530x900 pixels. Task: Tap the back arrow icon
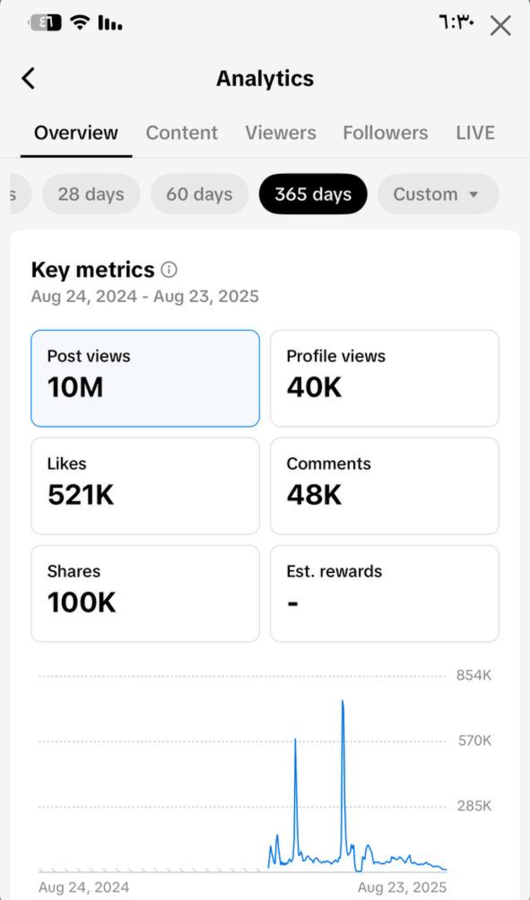(x=29, y=78)
